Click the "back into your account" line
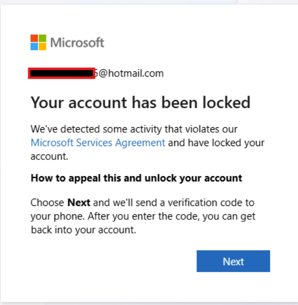Image resolution: width=298 pixels, height=305 pixels. point(83,230)
